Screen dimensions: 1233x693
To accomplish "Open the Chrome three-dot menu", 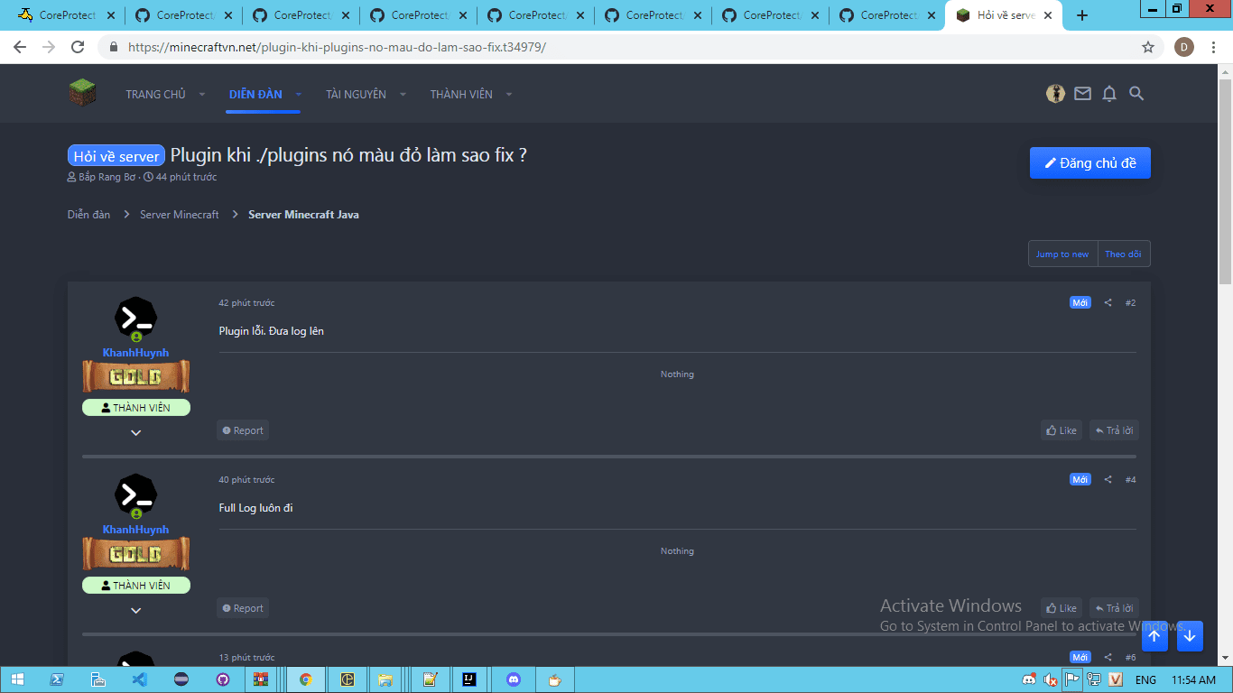I will 1213,47.
